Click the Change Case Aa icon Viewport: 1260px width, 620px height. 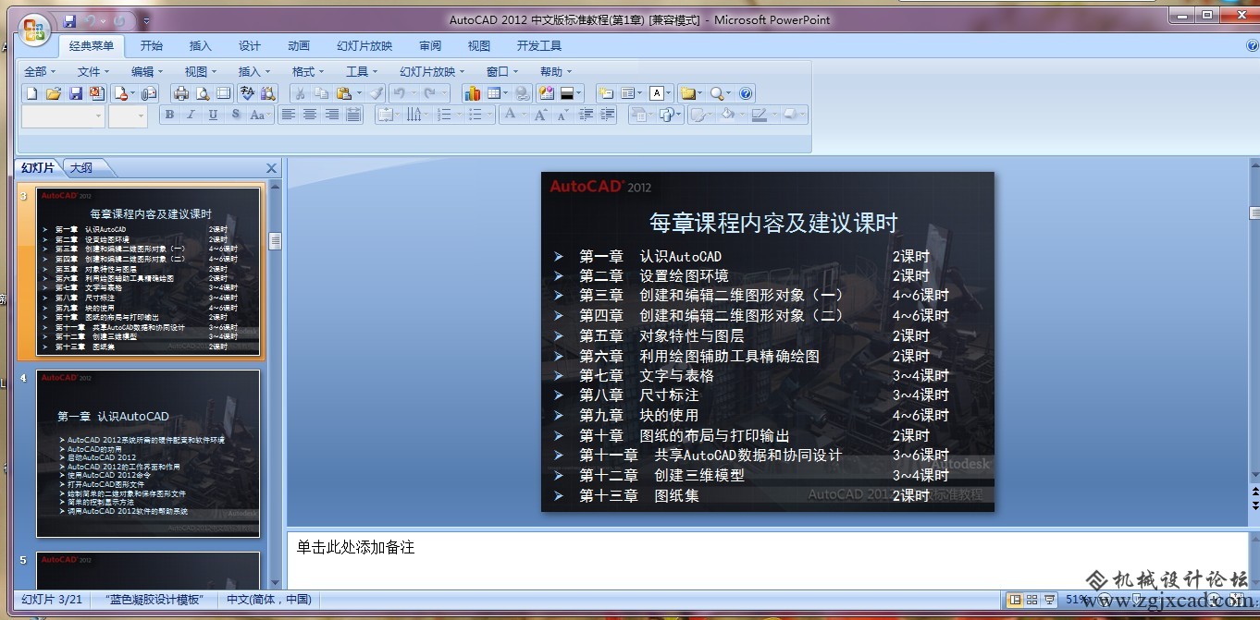tap(259, 115)
